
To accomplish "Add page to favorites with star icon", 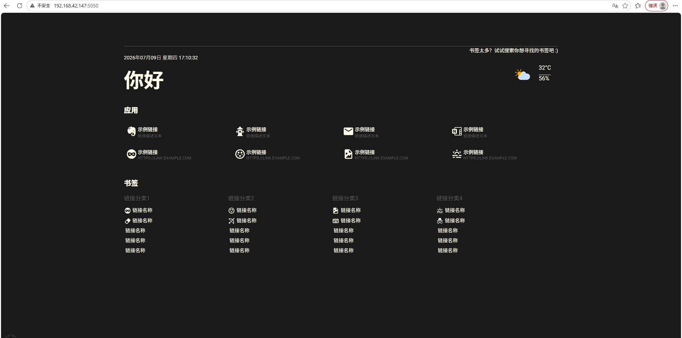I will point(625,6).
